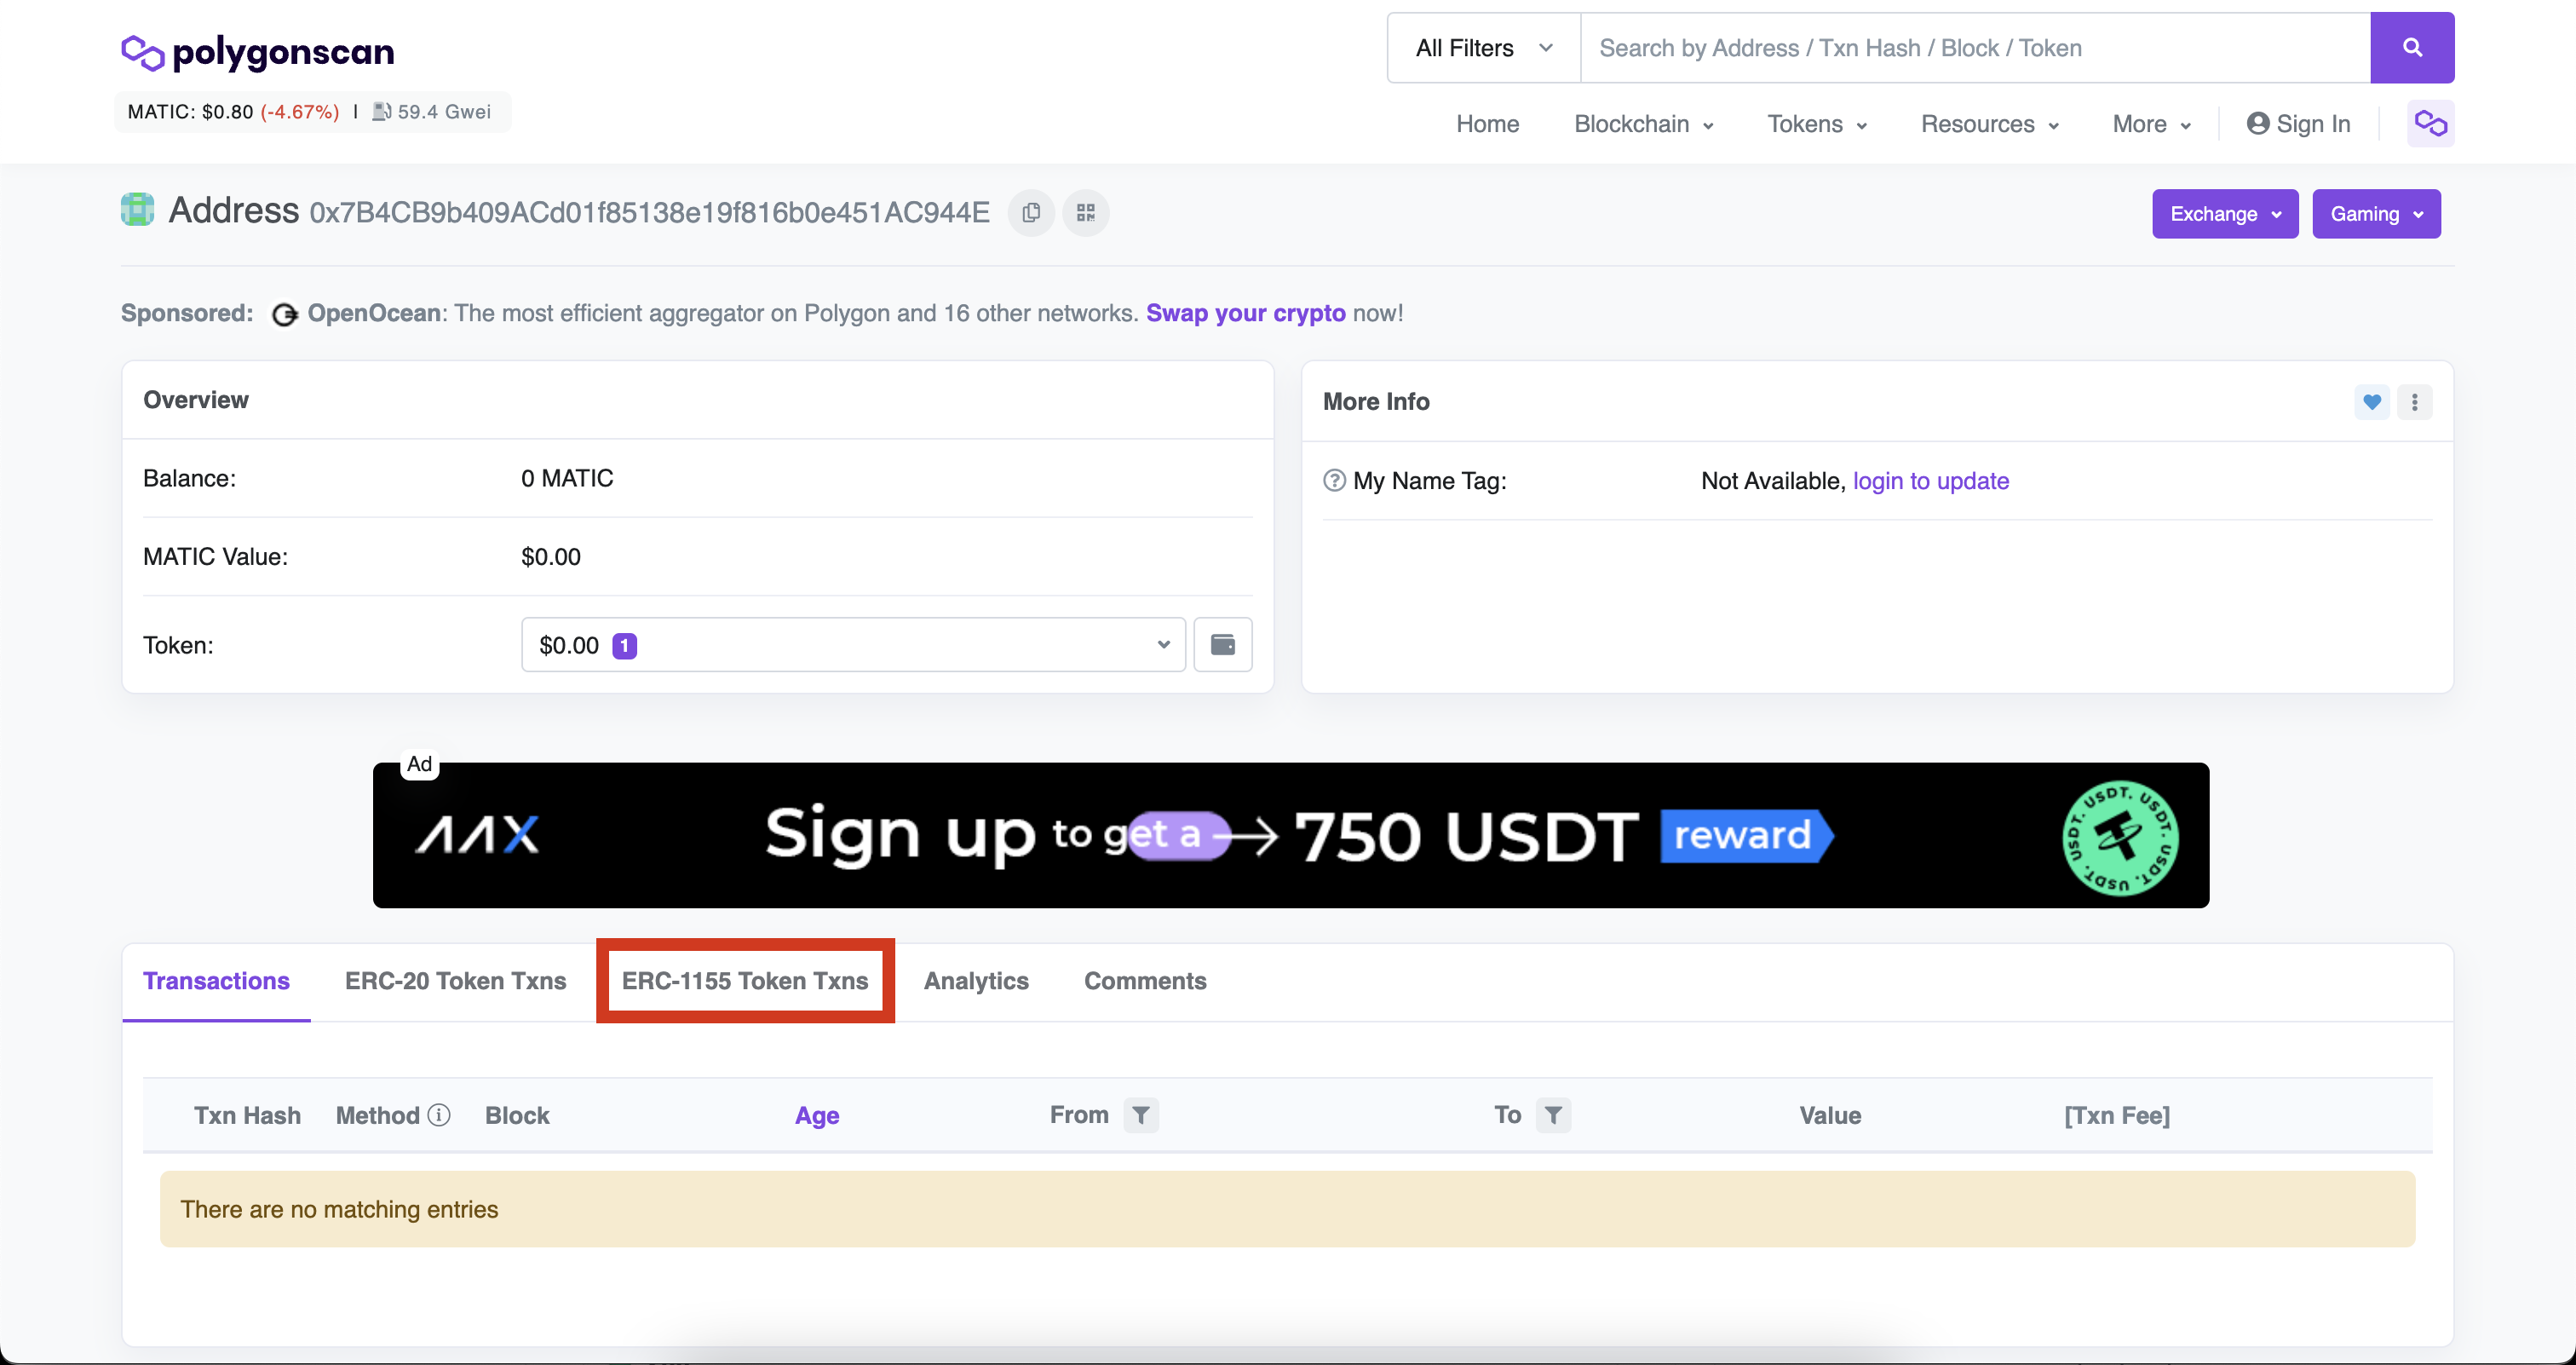Expand the Token $0.00 dropdown
This screenshot has width=2576, height=1365.
[x=852, y=645]
